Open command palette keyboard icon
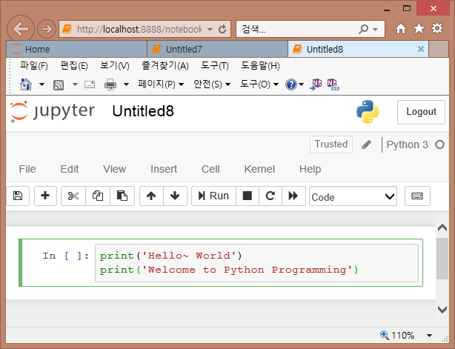455x349 pixels. pos(417,196)
